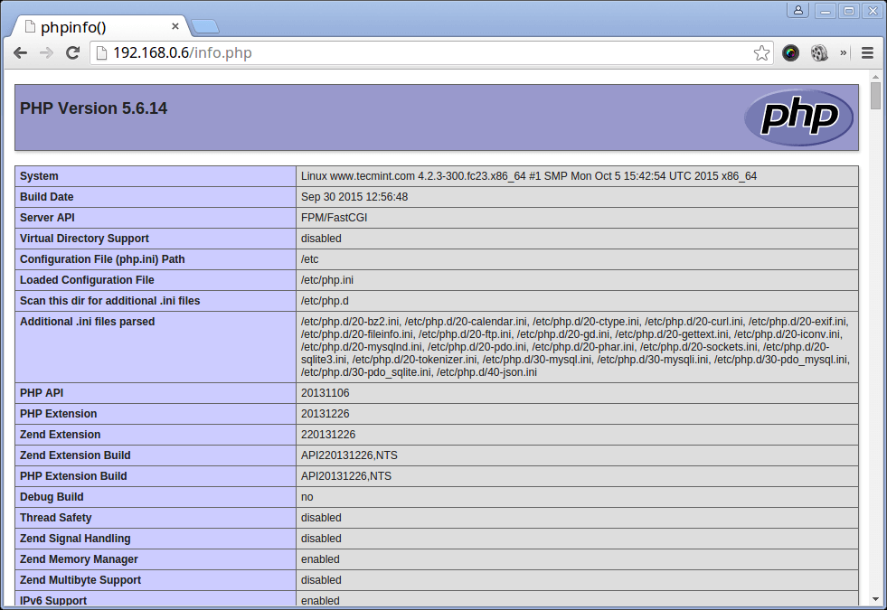This screenshot has height=610, width=887.
Task: Show hidden extensions via the chevron
Action: (844, 52)
